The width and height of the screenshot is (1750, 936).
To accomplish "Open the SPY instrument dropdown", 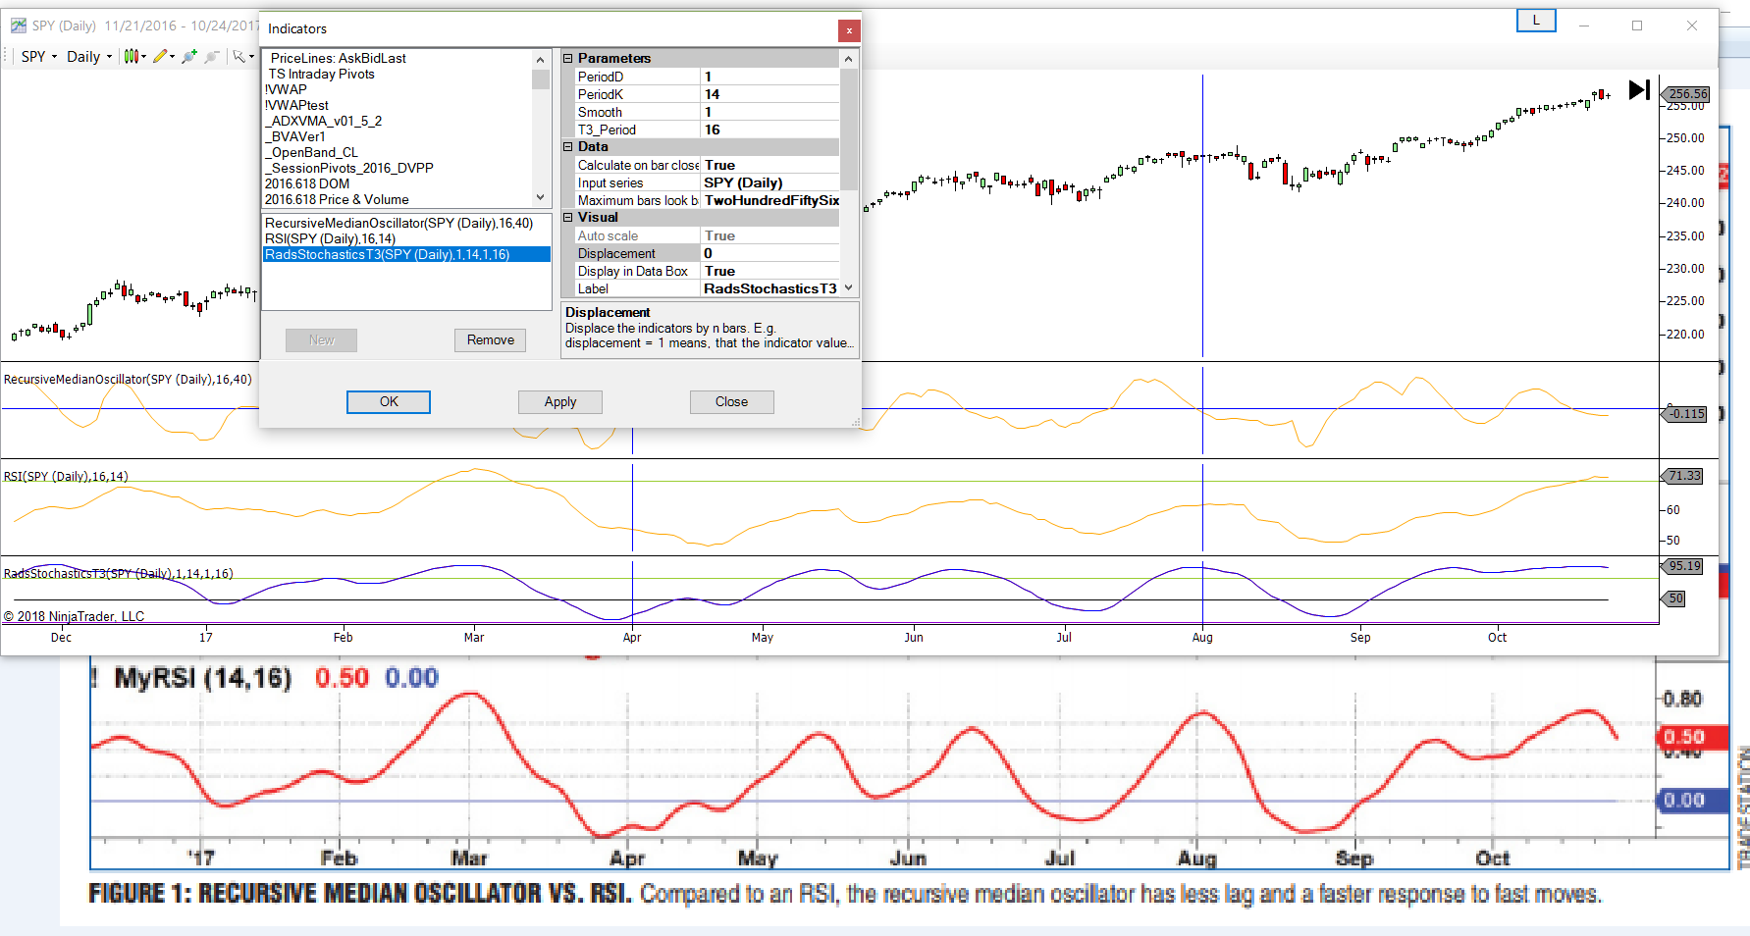I will pyautogui.click(x=39, y=57).
